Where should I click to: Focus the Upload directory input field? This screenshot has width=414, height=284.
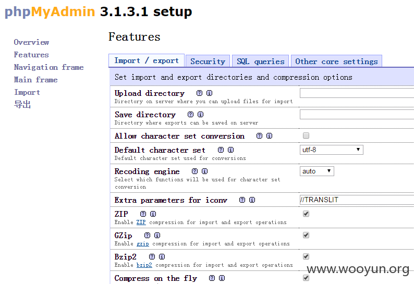[x=357, y=93]
